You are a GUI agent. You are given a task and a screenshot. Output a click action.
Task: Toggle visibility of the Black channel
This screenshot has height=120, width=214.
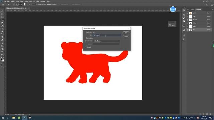187,27
